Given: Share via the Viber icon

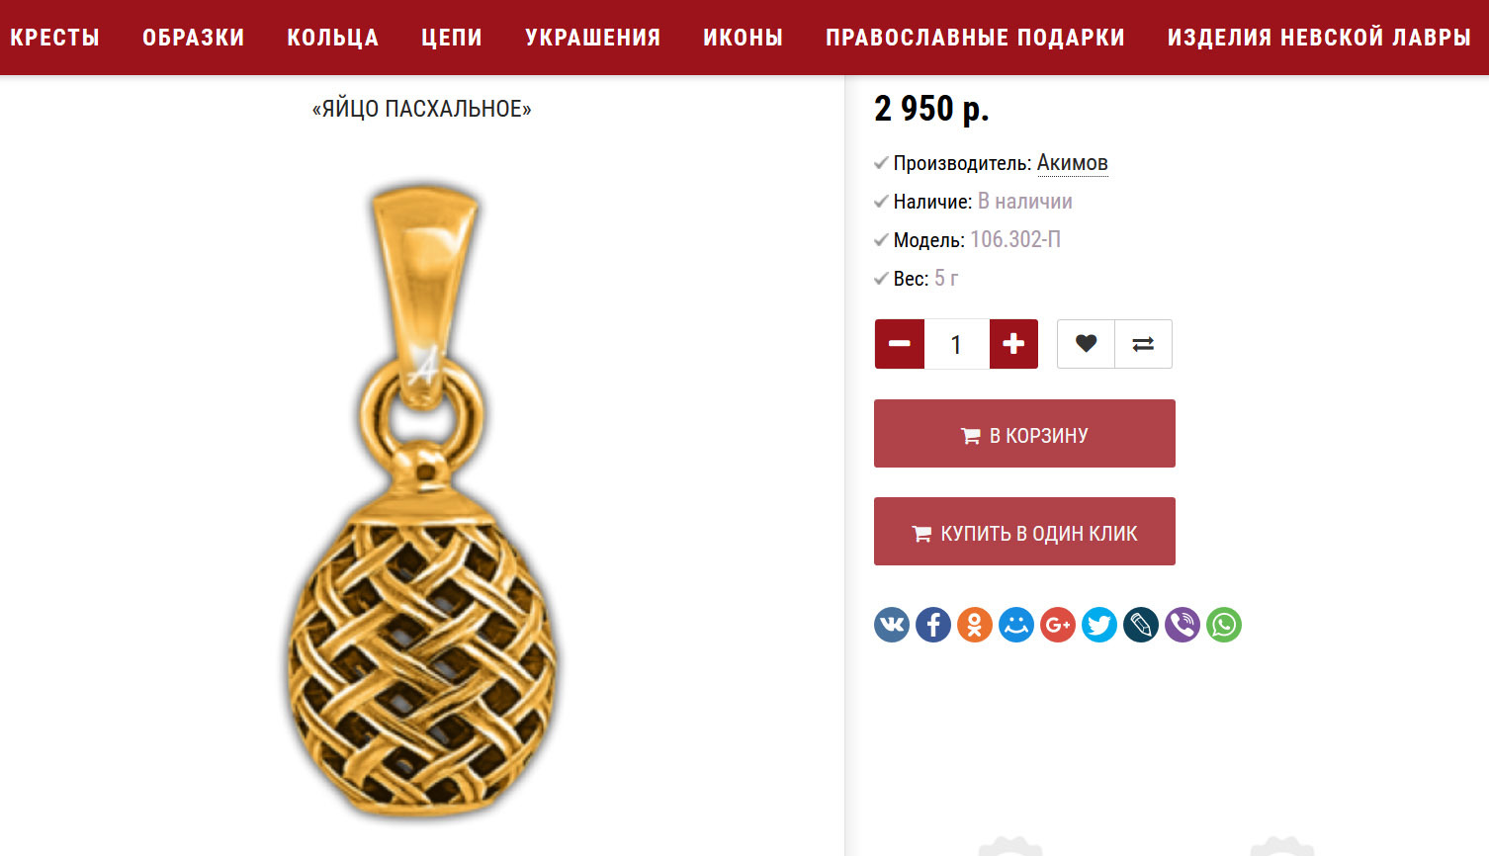Looking at the screenshot, I should [x=1182, y=625].
